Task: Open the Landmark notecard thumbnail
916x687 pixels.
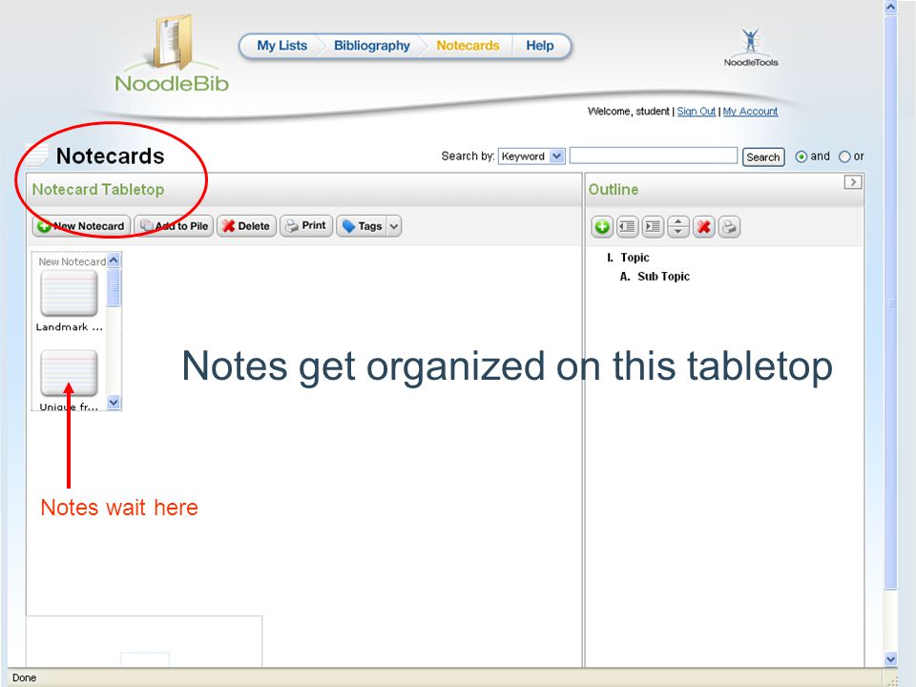Action: click(x=69, y=293)
